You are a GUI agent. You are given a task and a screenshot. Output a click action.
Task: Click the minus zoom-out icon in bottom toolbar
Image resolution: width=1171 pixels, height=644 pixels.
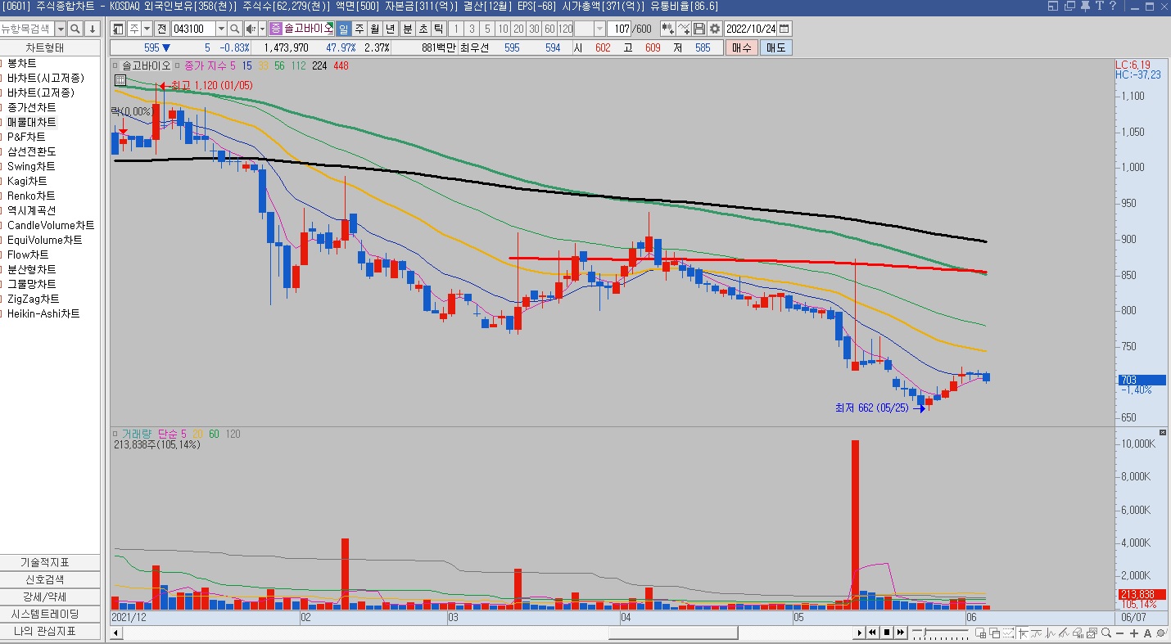1120,633
